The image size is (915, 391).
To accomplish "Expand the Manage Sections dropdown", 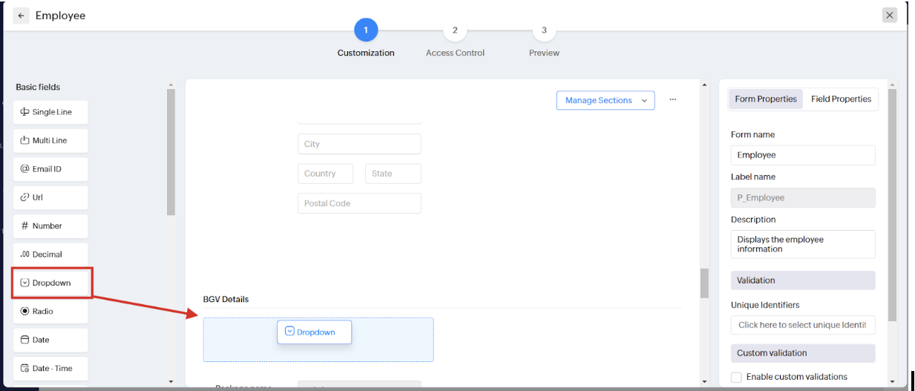I will point(605,100).
